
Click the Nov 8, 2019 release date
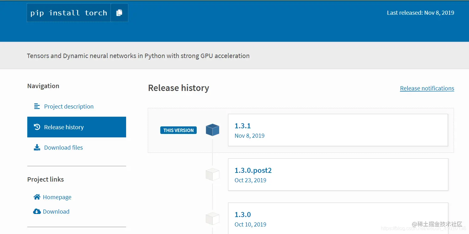tap(249, 136)
